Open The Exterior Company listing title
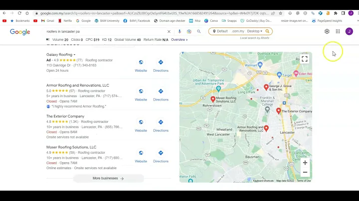This screenshot has height=201, width=359. [x=65, y=116]
